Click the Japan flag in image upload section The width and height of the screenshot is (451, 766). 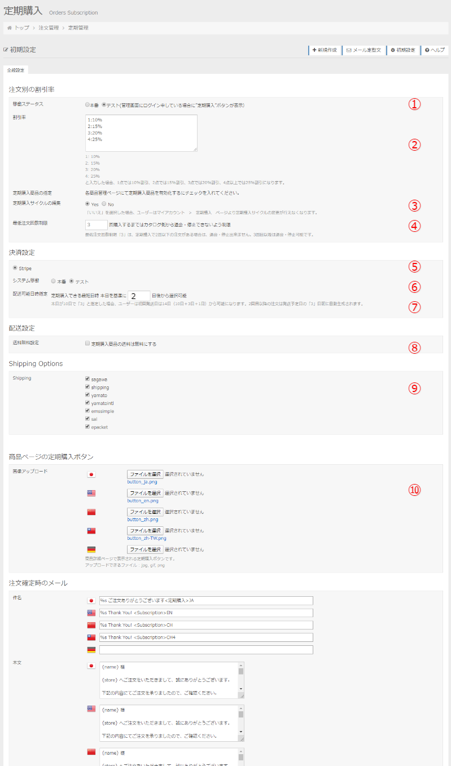(91, 474)
